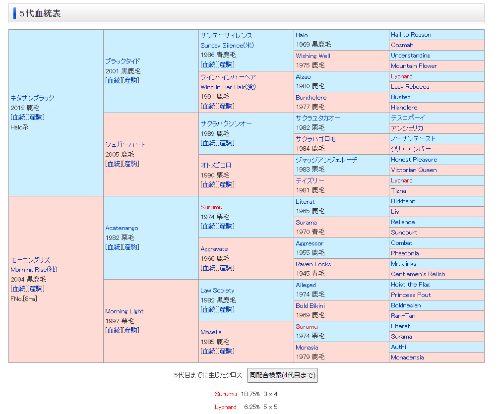The height and width of the screenshot is (414, 500).
Task: Click the Lyphard cross link below the table
Action: (x=226, y=407)
